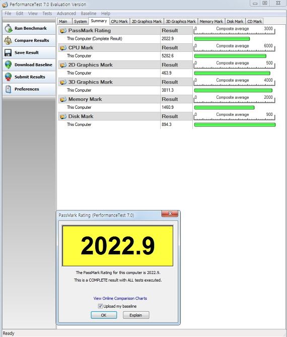287x337 pixels.
Task: Click the Save Result button label
Action: point(27,53)
